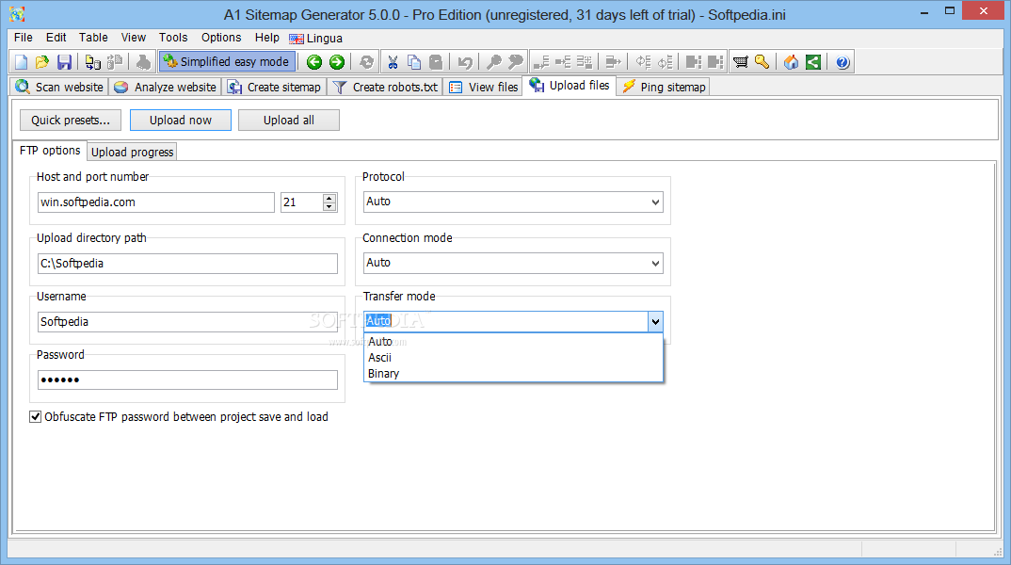Click the grey stamp tool icon

pos(143,62)
